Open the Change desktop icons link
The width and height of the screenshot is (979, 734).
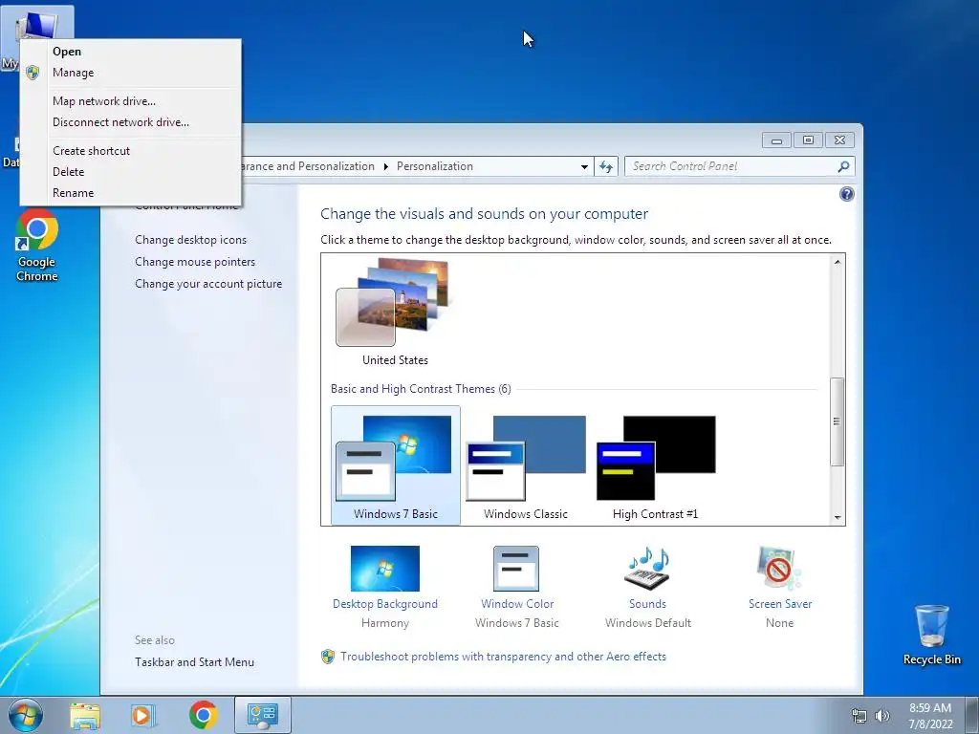(190, 240)
